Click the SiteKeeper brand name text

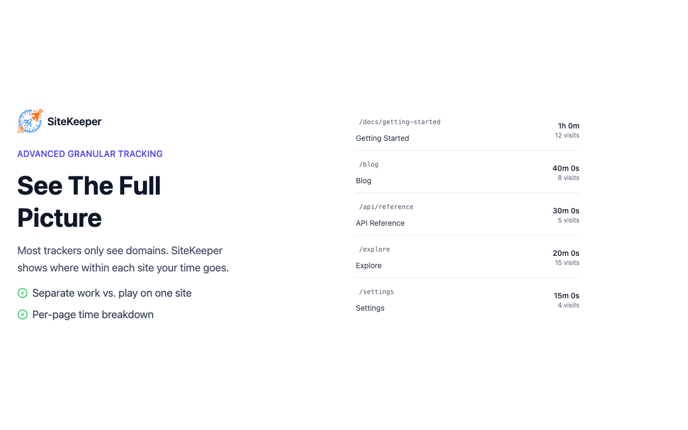(74, 121)
